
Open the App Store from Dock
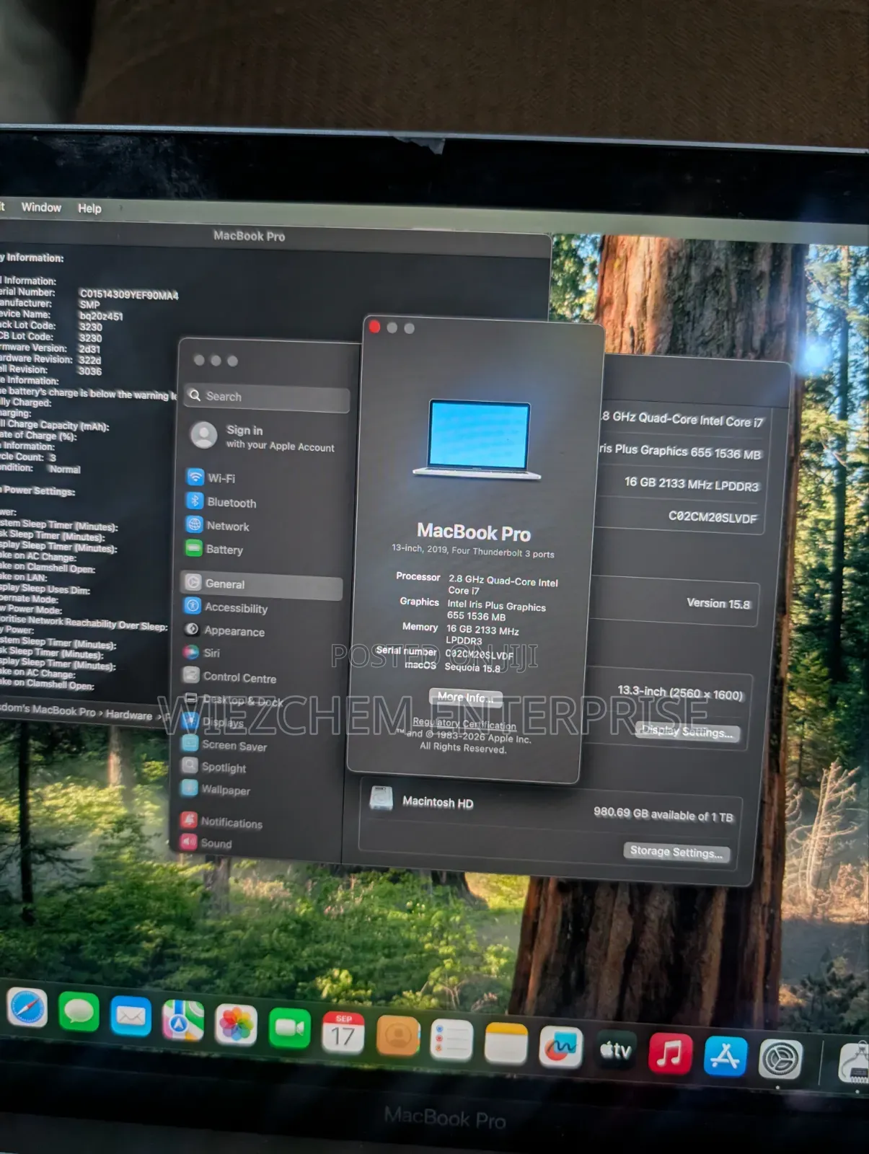coord(725,1057)
